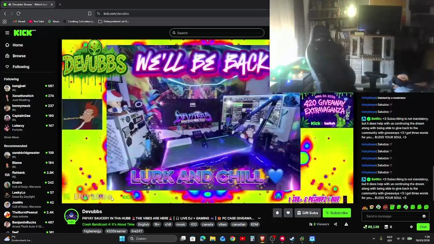Open bennymack's channel

point(29,107)
